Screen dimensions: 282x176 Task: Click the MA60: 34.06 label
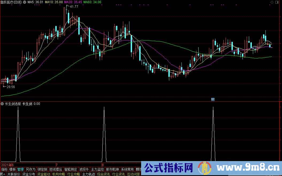click(x=92, y=2)
